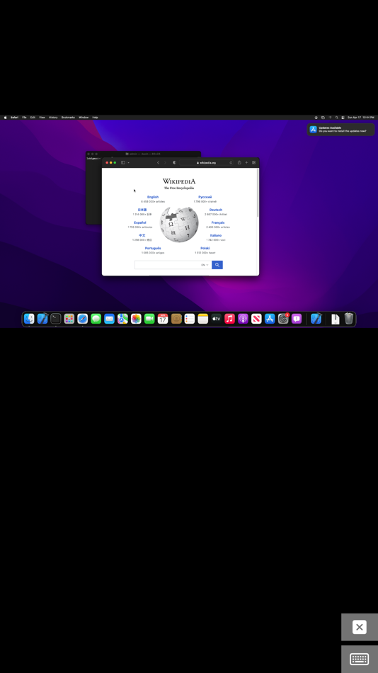
Task: Open Launchpad from the Dock
Action: click(69, 319)
